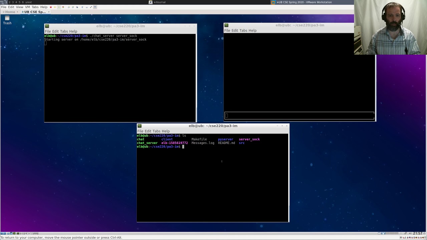Image resolution: width=427 pixels, height=240 pixels.
Task: Open VMware View menu
Action: (x=20, y=7)
